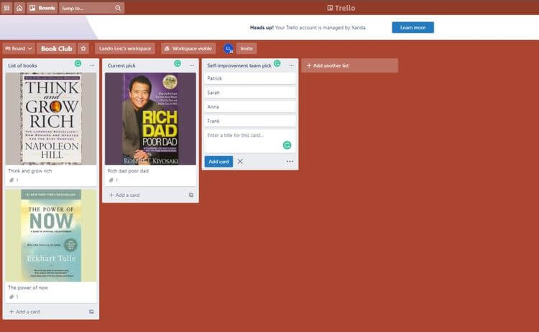Create from template in Current pick list

pos(191,195)
